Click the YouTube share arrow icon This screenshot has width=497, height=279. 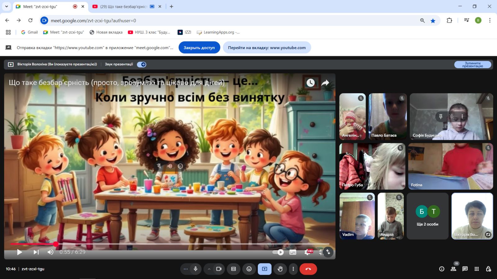click(325, 83)
